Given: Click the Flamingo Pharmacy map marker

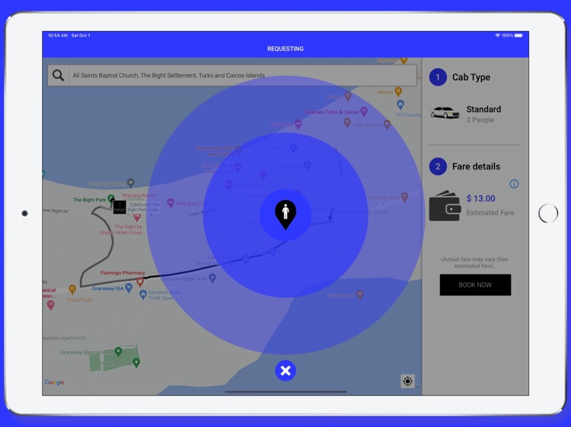Looking at the screenshot, I should click(x=140, y=281).
